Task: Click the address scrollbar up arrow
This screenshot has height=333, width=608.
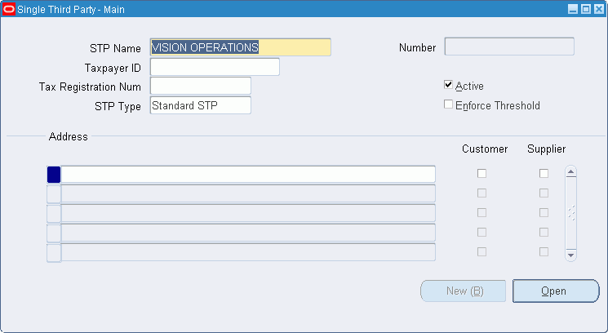Action: coord(570,171)
